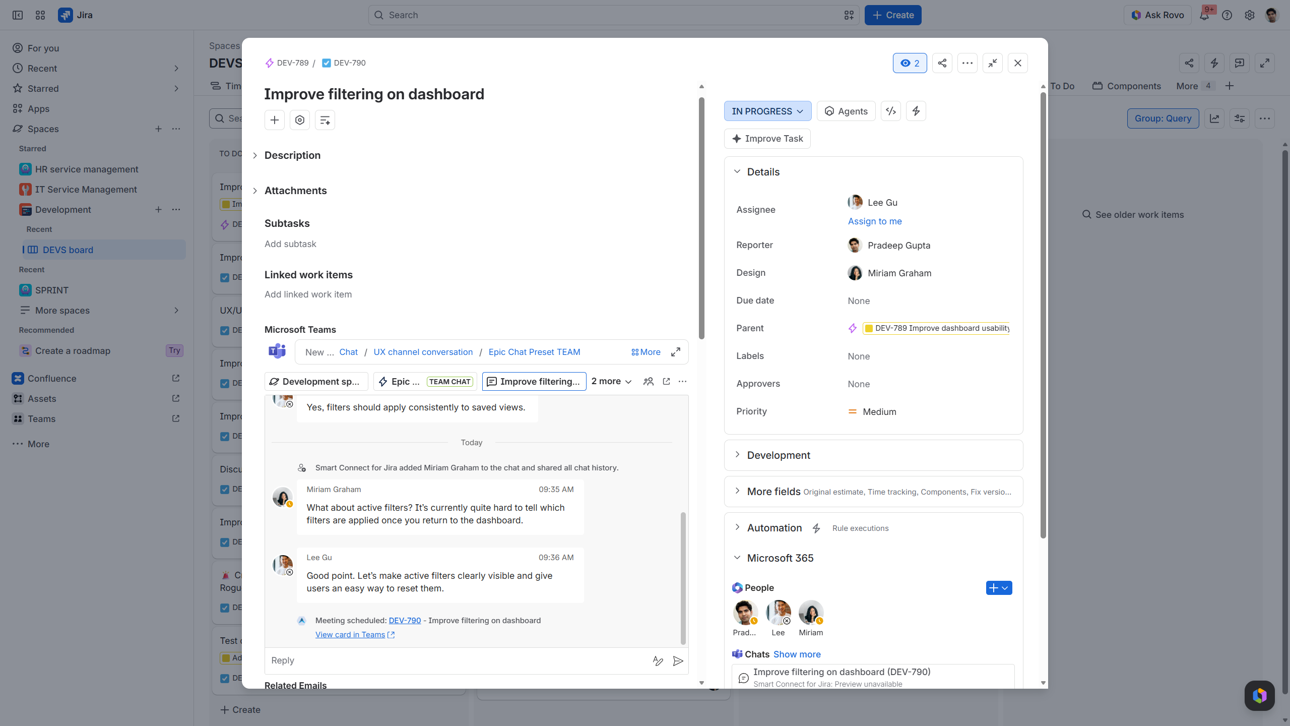1290x726 pixels.
Task: Select the Development sp... chat tab
Action: pyautogui.click(x=316, y=382)
